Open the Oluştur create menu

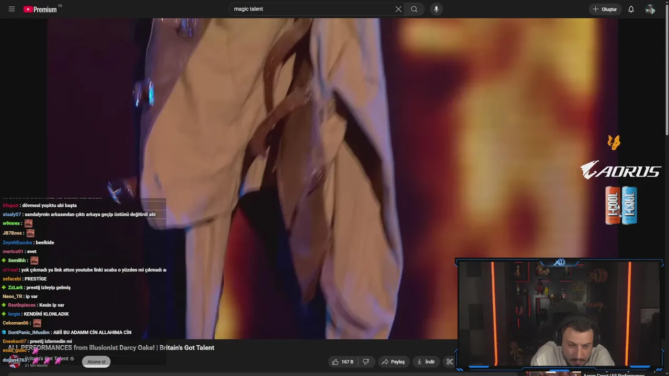pyautogui.click(x=605, y=9)
